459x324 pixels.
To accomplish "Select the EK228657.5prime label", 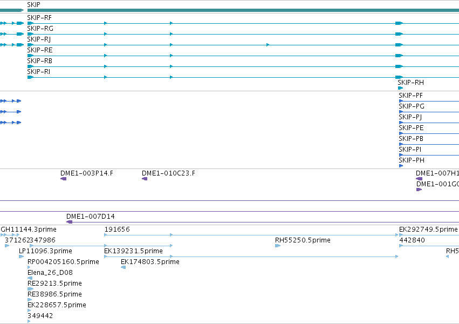I will pos(57,305).
